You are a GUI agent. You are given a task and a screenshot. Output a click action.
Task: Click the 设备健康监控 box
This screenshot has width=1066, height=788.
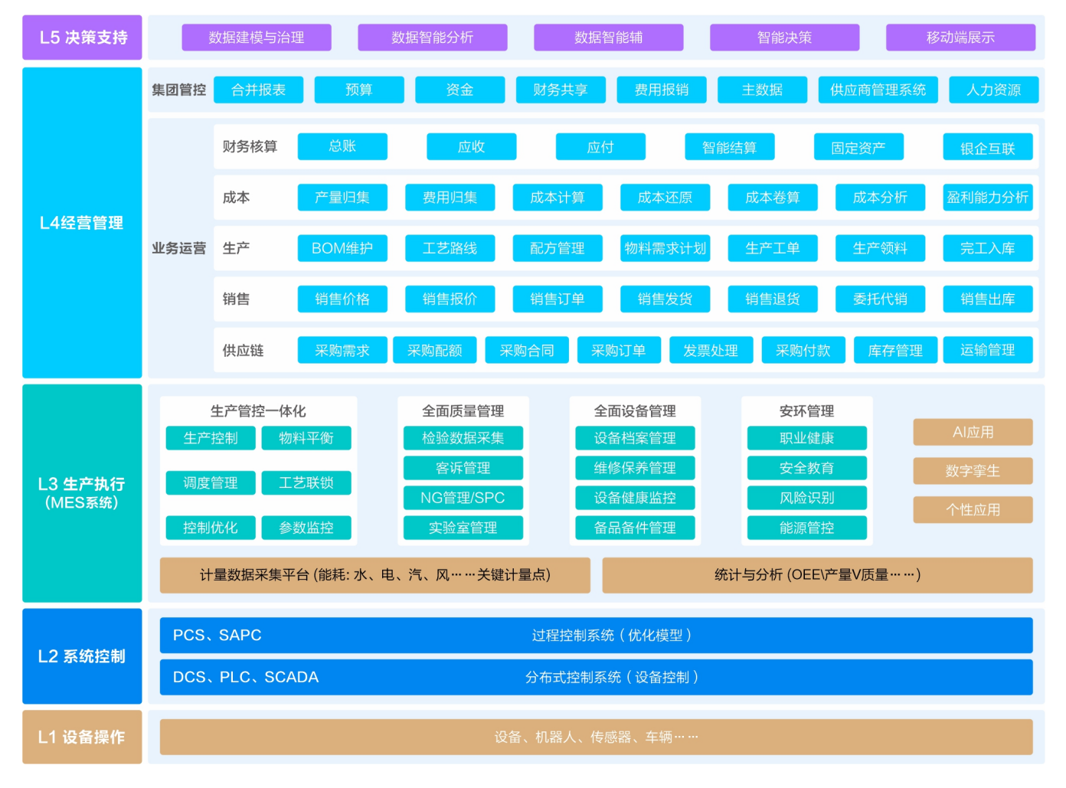pyautogui.click(x=634, y=498)
